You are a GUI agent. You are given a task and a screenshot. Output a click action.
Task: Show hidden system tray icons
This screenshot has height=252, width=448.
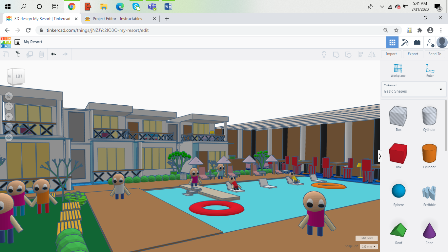tap(382, 7)
